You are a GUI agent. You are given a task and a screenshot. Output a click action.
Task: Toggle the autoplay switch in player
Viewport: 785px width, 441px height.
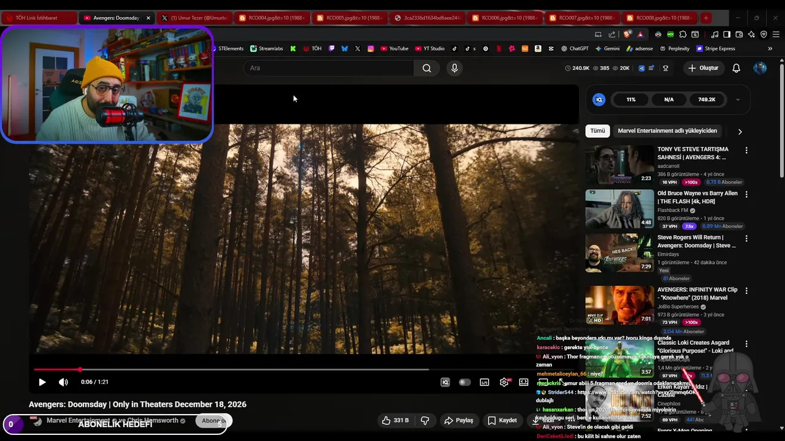[x=465, y=382]
